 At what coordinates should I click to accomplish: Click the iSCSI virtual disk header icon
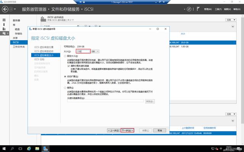point(43,19)
